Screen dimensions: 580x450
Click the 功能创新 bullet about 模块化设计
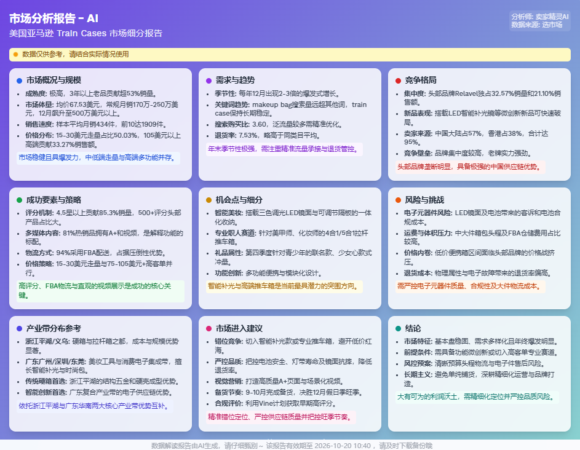coord(269,273)
